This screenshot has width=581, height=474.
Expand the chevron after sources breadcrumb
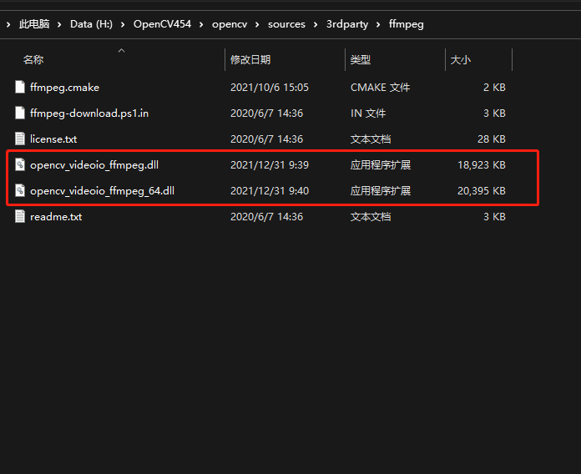tap(316, 24)
